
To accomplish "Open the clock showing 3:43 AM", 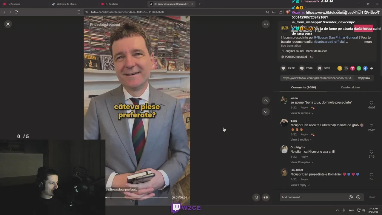I will [x=373, y=210].
